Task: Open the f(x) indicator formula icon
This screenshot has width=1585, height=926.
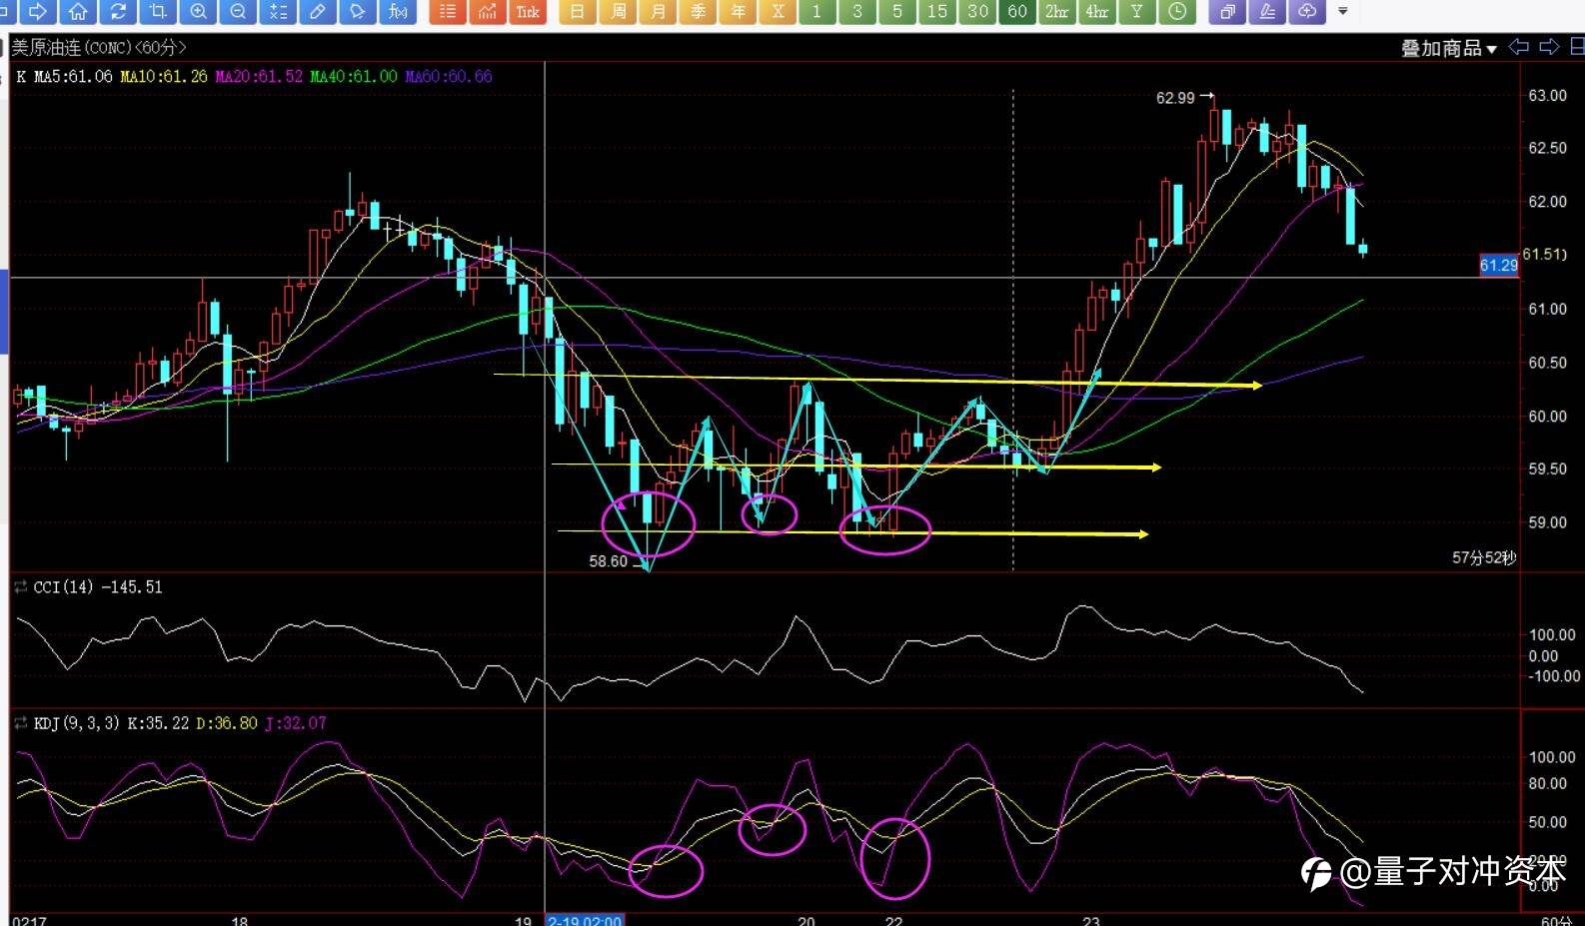Action: (x=398, y=11)
